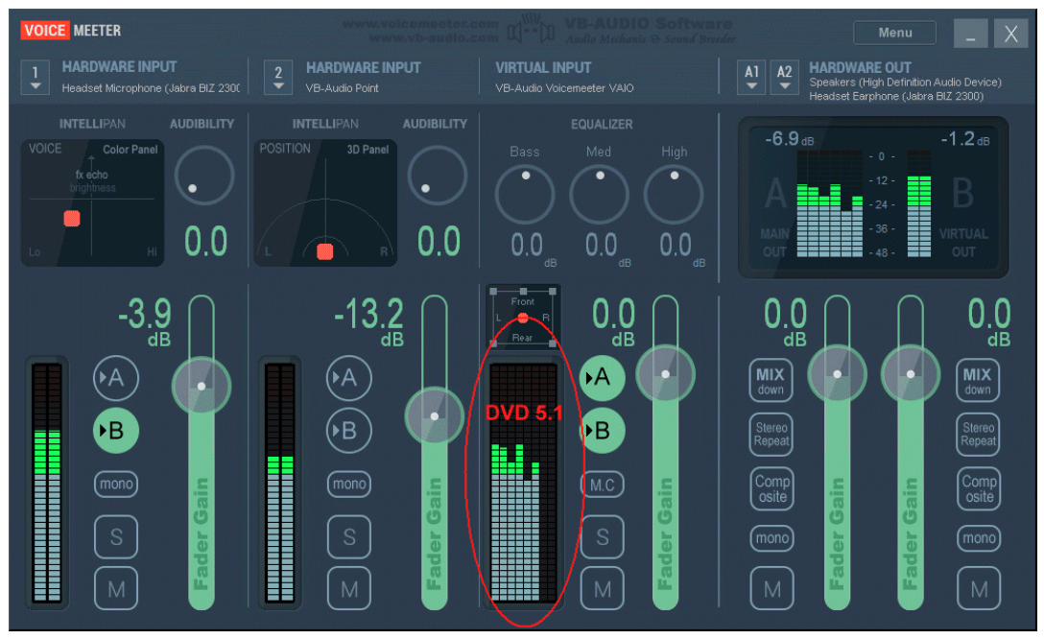Mute output bus B
Screen dimensions: 1044x639
pyautogui.click(x=979, y=589)
